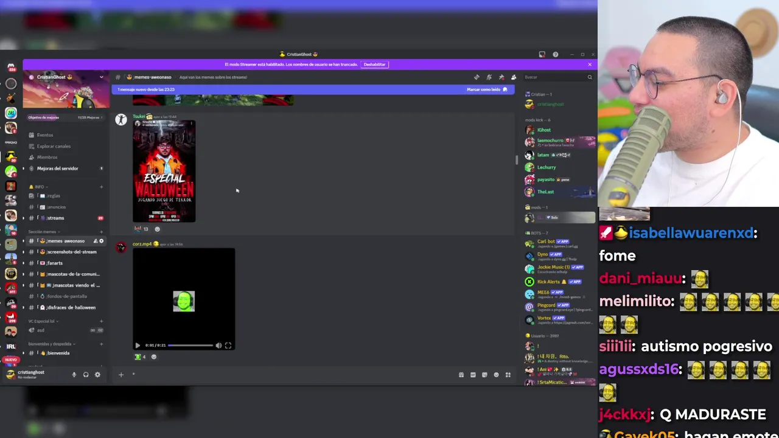Click into the message text box
Screen dimensions: 779x438
pos(292,375)
